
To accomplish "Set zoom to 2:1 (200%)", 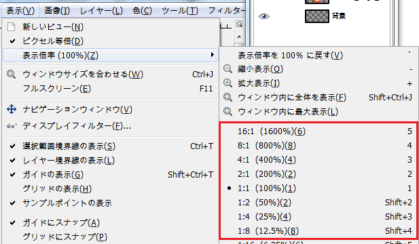I will coord(318,174).
